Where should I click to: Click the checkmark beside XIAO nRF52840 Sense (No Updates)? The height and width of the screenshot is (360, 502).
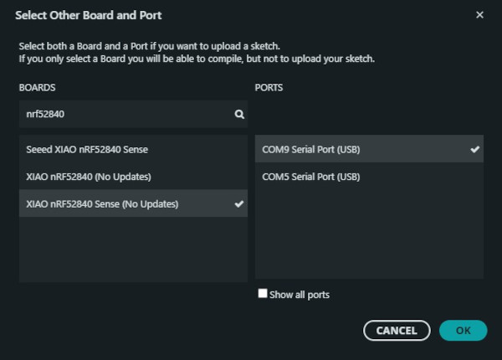point(239,203)
